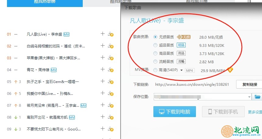This screenshot has height=139, width=262.
Task: Add 青花 - 周传雄 with plus icon
Action: point(103,69)
